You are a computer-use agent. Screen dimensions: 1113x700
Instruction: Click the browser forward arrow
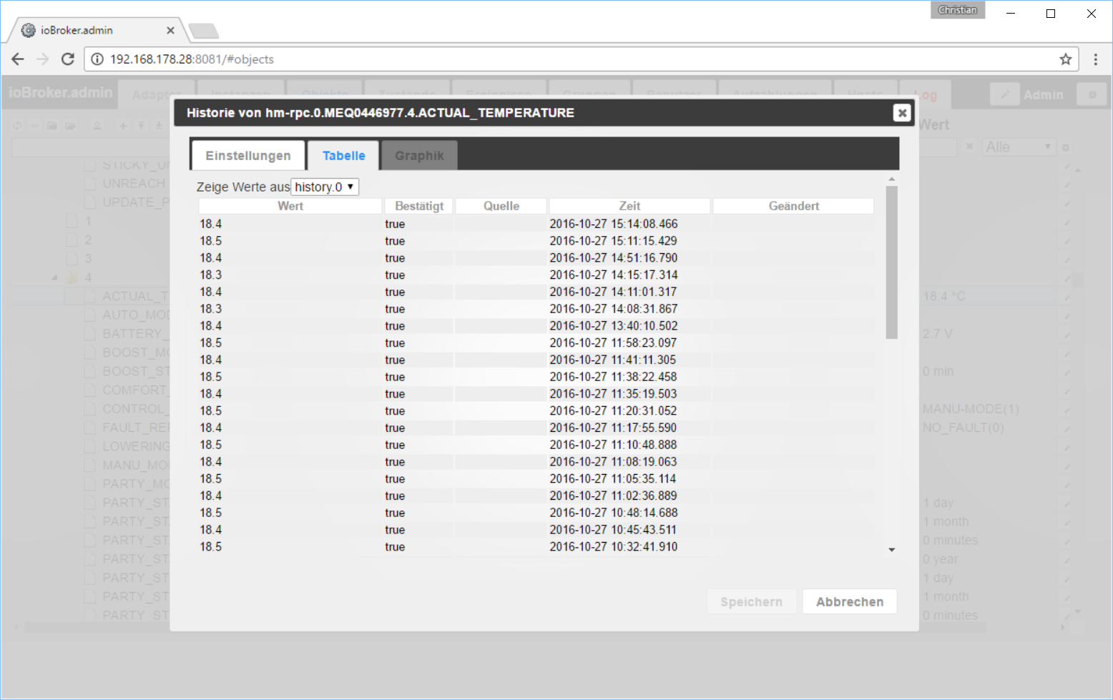point(43,59)
